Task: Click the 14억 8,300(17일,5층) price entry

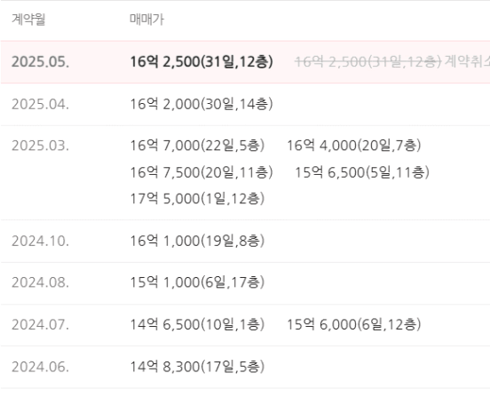Action: coord(197,367)
